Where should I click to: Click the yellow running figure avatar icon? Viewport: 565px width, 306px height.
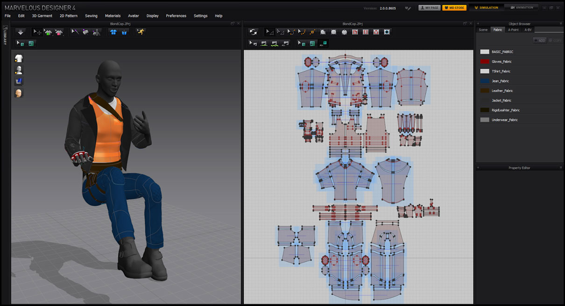140,32
